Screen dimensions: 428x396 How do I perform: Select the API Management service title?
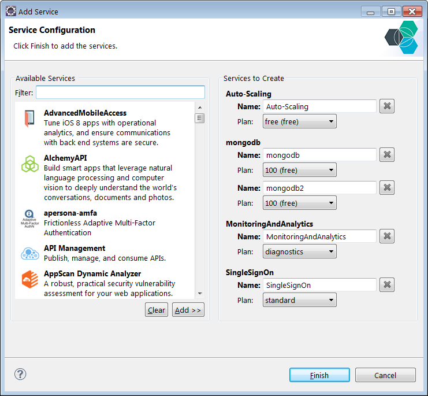(x=75, y=248)
